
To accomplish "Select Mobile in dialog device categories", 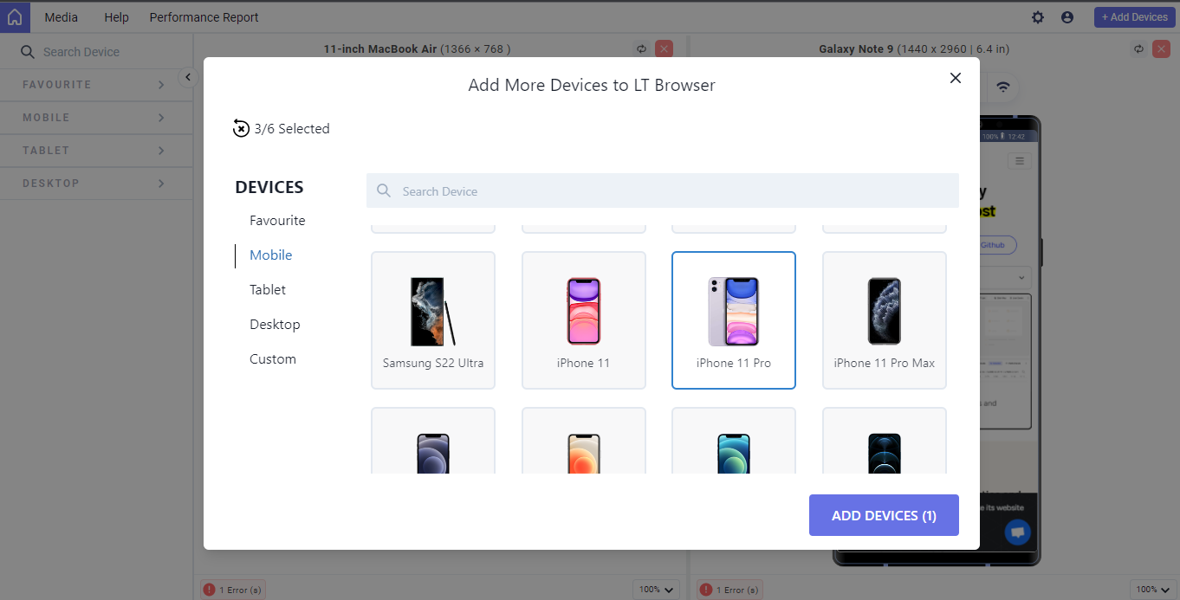I will tap(271, 255).
